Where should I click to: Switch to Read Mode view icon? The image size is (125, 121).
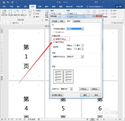coord(87,119)
